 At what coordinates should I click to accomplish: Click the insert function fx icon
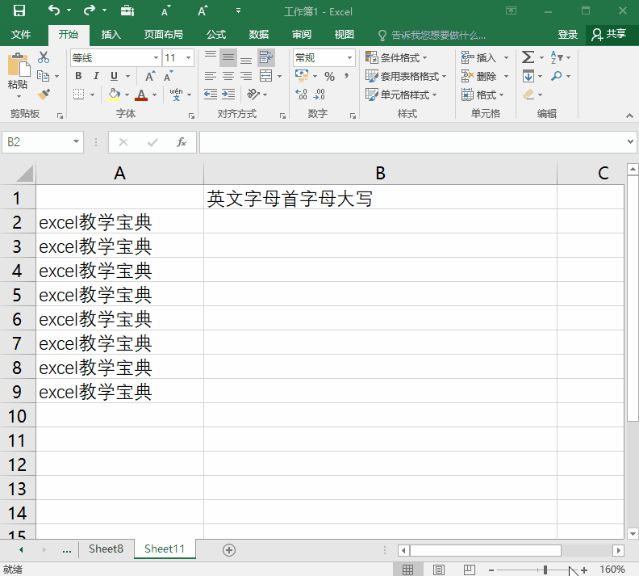click(x=182, y=142)
